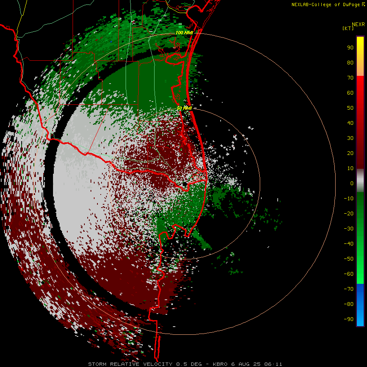Click the 30 value on velocity scale
The height and width of the screenshot is (367, 367).
(x=350, y=138)
